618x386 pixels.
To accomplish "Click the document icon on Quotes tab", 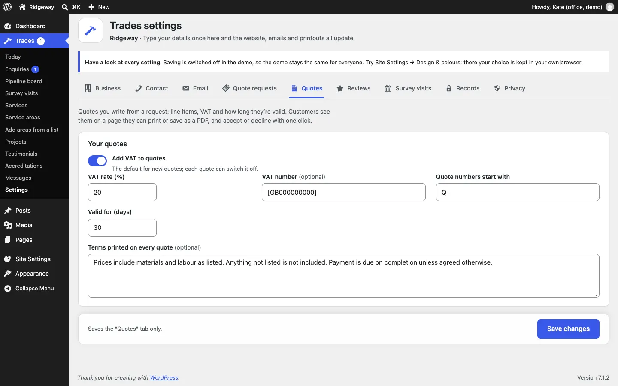I will click(x=294, y=88).
